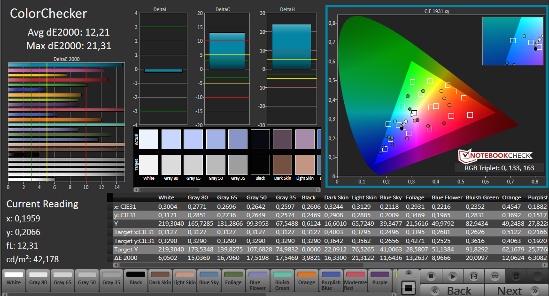This screenshot has height=296, width=549.
Task: Select the Dark Skin patch button
Action: click(x=160, y=278)
